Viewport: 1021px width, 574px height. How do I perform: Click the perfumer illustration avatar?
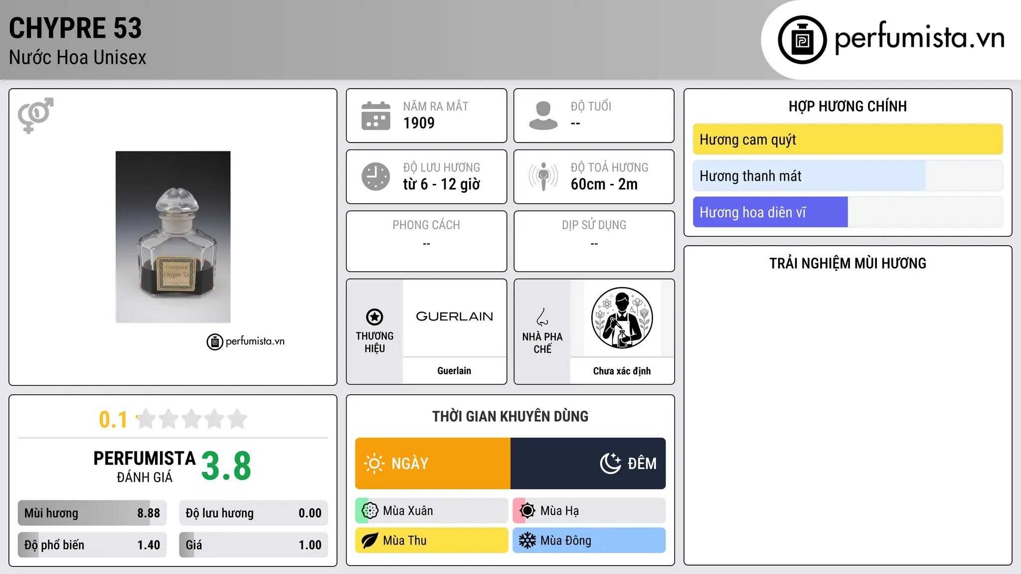(x=622, y=318)
